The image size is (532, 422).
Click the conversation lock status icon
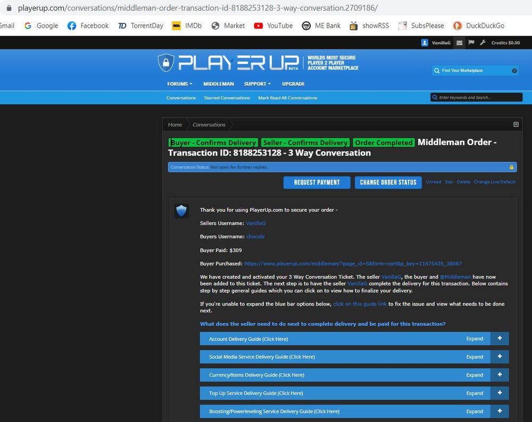coord(511,167)
